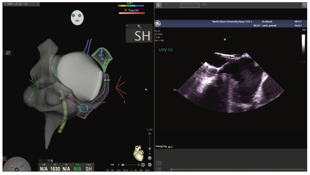Click the LIPV OS annotation text

[x=166, y=50]
